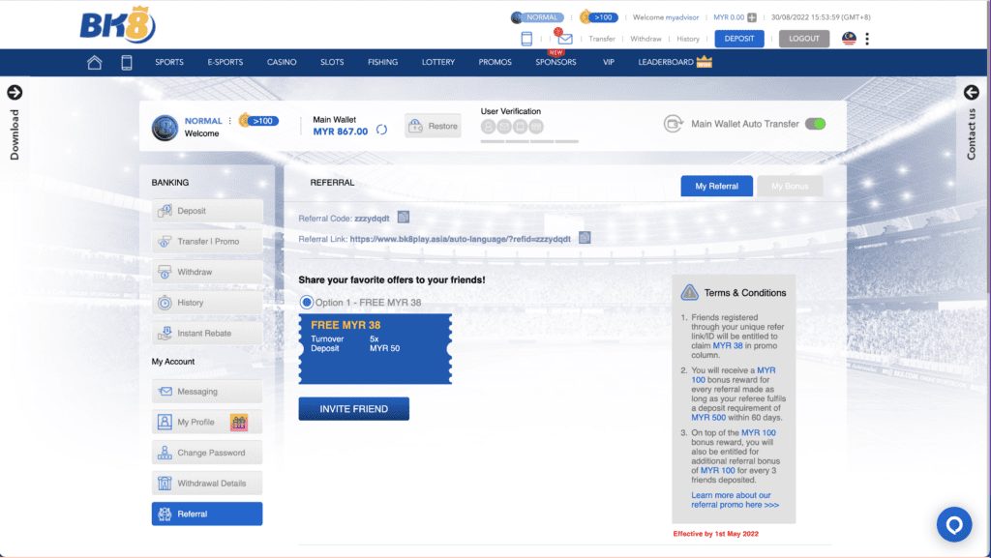
Task: Expand the Contact us side panel arrow
Action: [972, 93]
